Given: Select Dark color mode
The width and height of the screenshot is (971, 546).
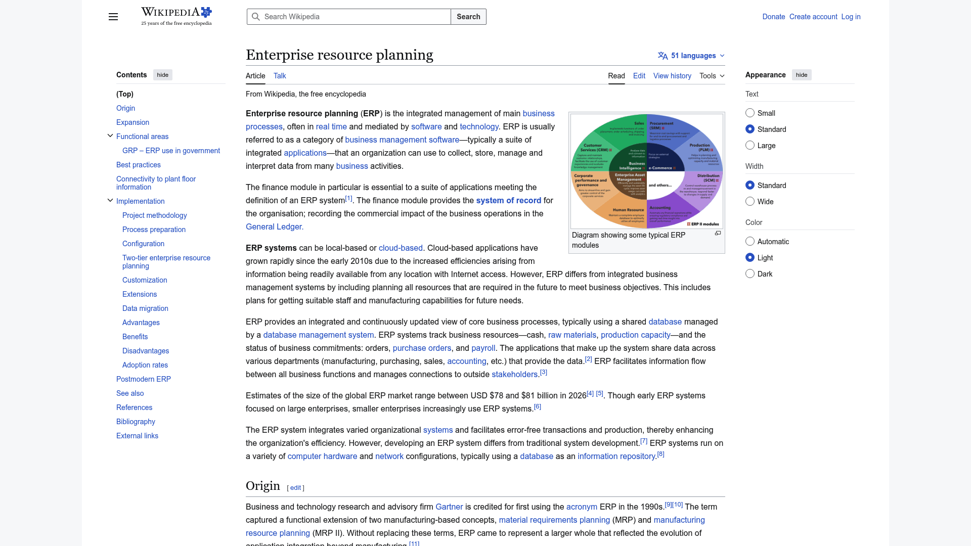Looking at the screenshot, I should 750,274.
